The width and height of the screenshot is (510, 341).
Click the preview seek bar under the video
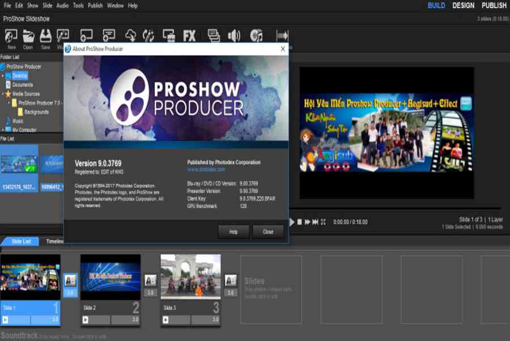(x=395, y=208)
